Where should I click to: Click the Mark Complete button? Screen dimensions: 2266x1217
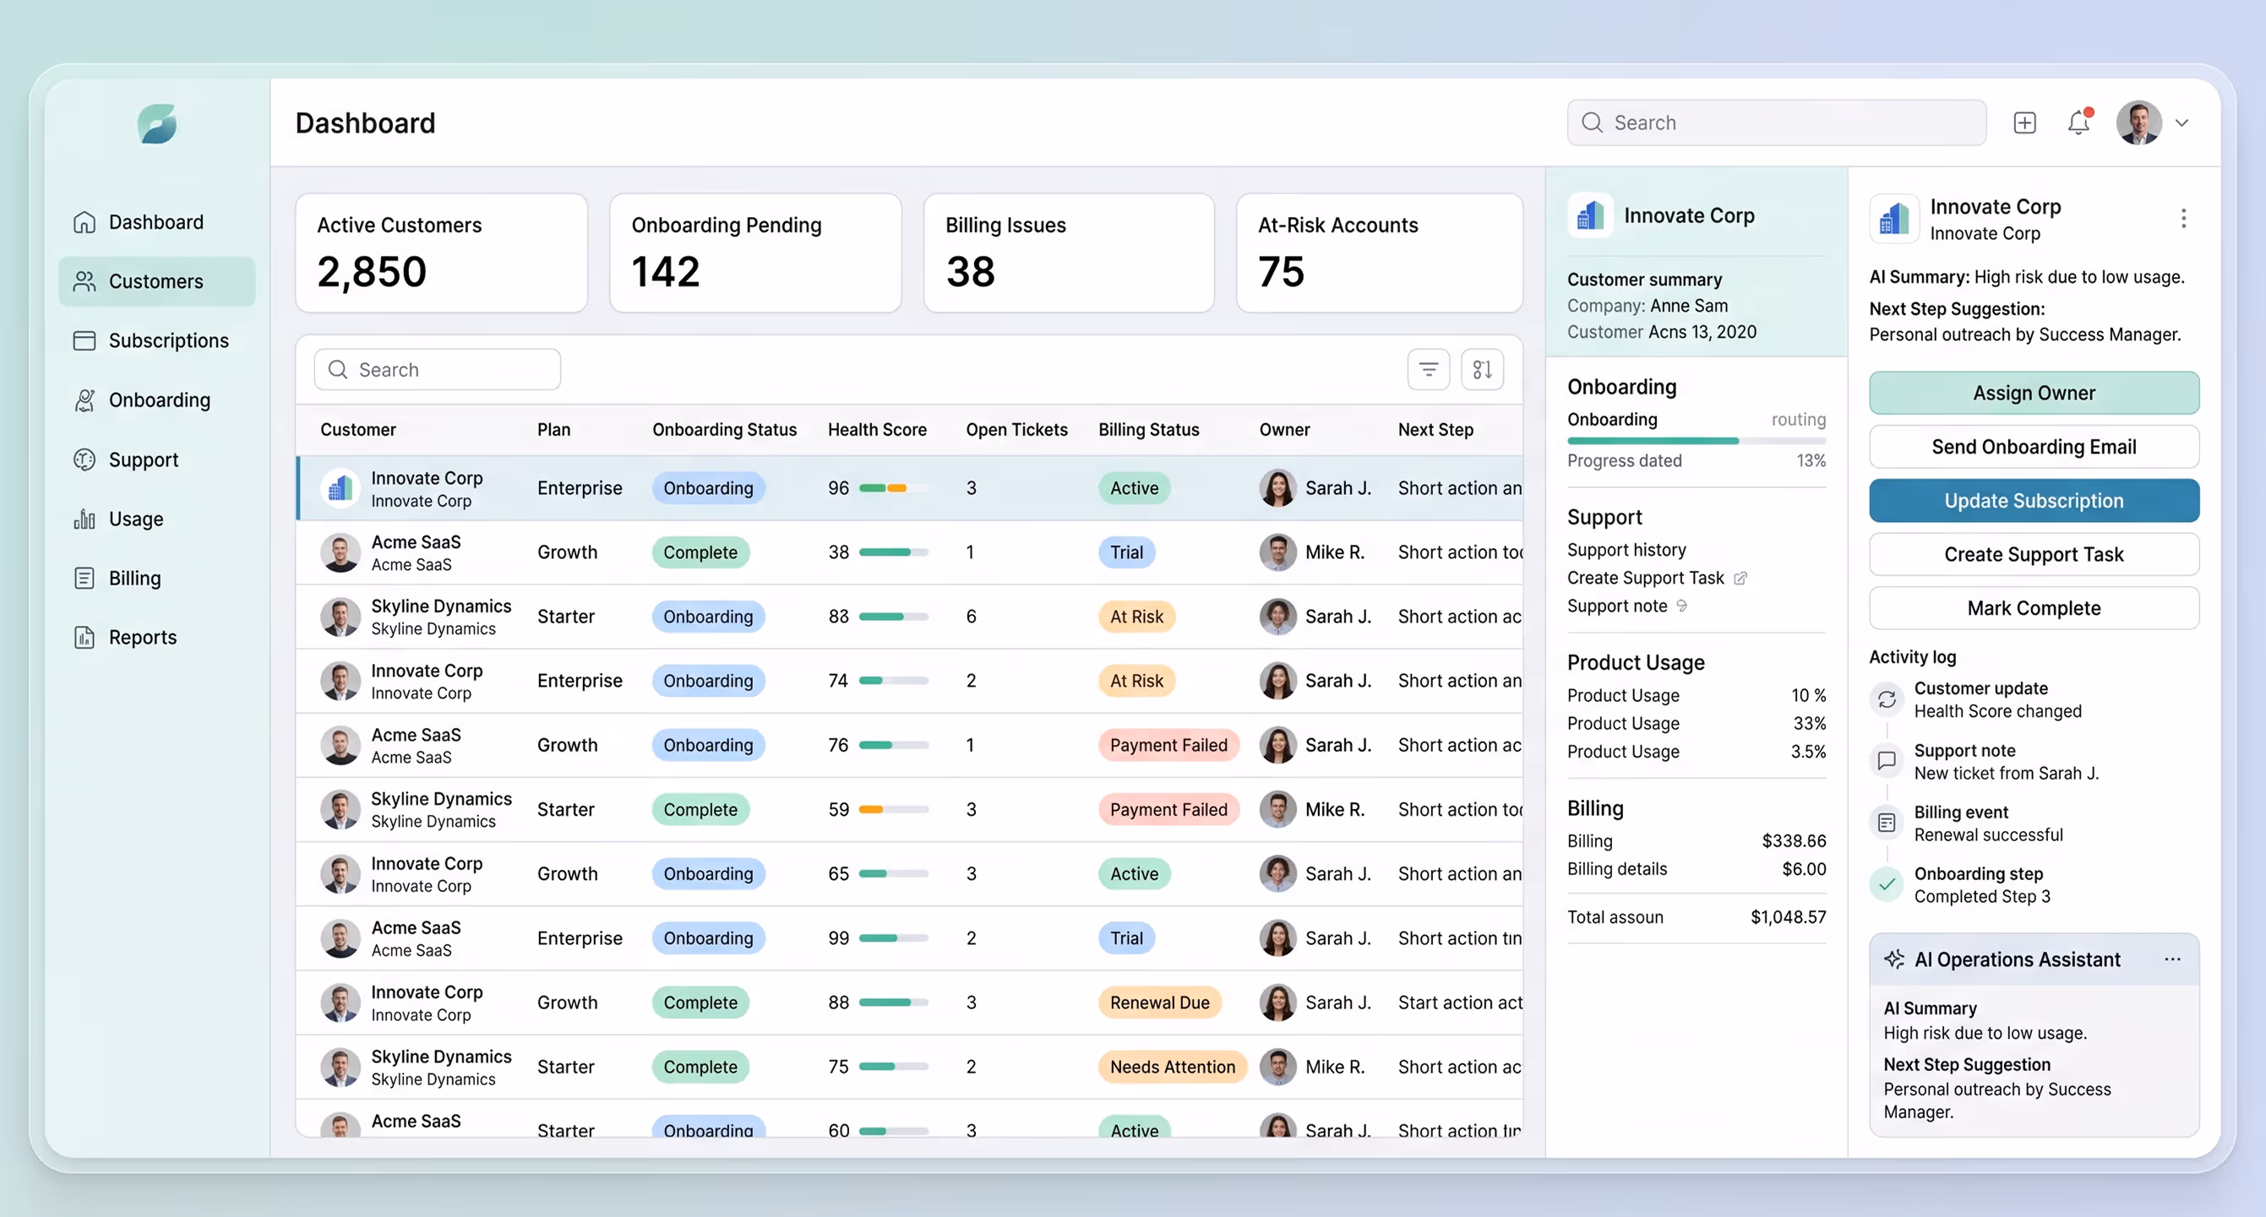(x=2034, y=607)
